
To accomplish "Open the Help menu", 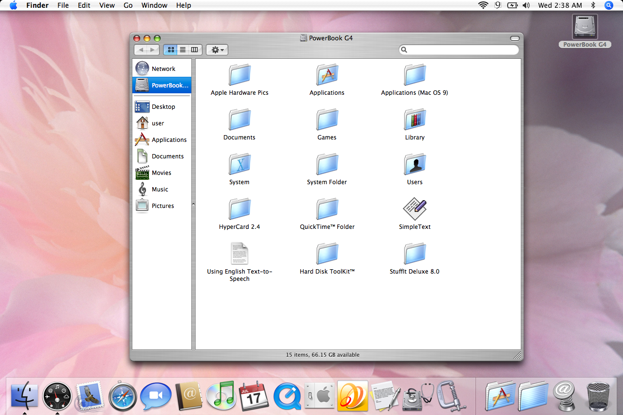I will [183, 5].
